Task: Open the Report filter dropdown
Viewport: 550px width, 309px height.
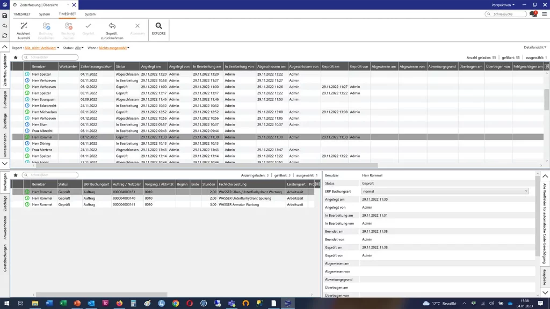Action: pyautogui.click(x=42, y=48)
